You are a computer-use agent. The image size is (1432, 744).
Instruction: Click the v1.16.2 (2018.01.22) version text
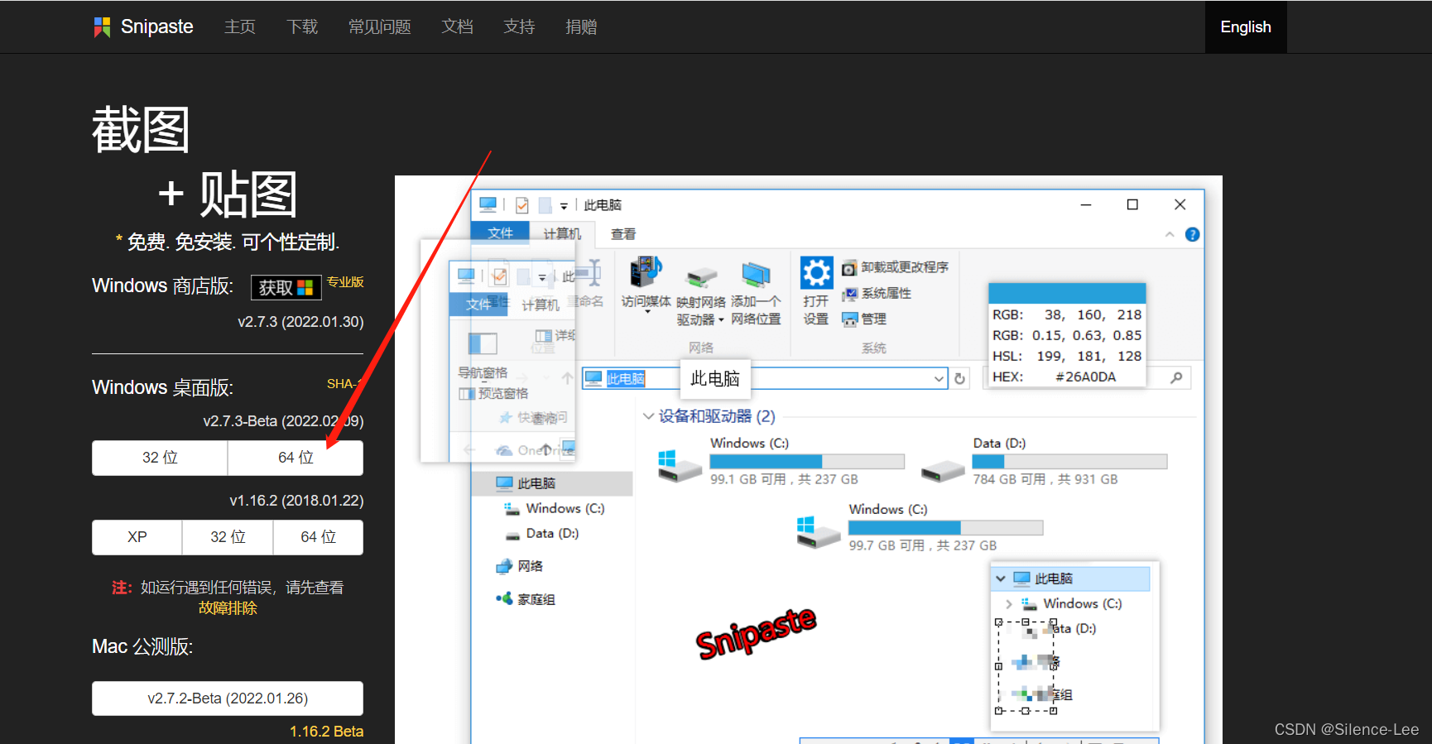tap(296, 501)
